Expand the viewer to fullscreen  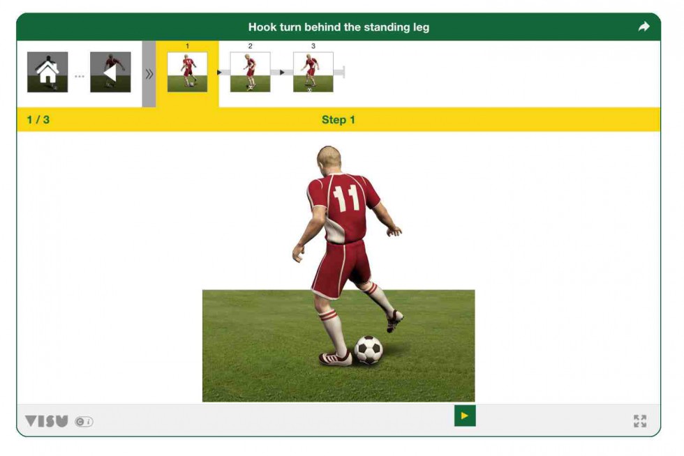point(640,420)
